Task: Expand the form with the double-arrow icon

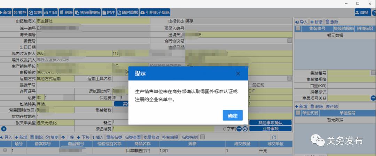Action: (x=3, y=129)
